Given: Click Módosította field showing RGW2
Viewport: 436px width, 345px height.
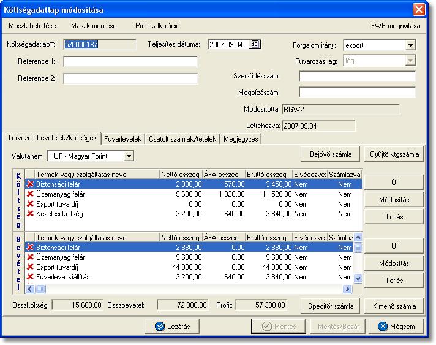Looking at the screenshot, I should point(340,109).
